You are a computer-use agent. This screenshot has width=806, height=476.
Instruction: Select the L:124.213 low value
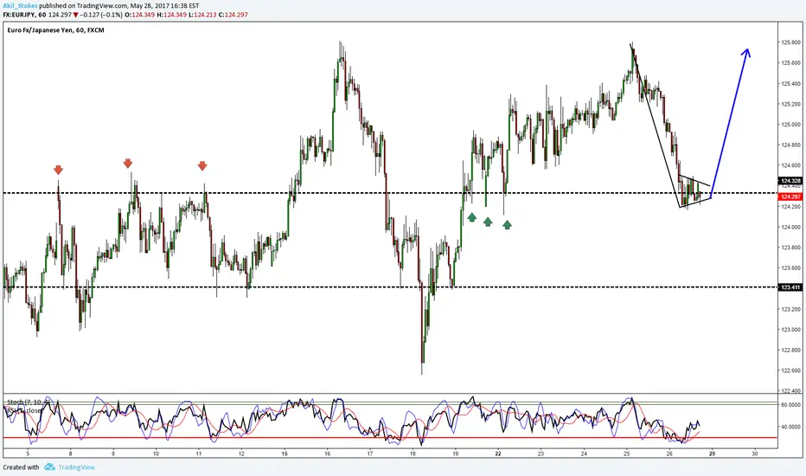pos(202,15)
